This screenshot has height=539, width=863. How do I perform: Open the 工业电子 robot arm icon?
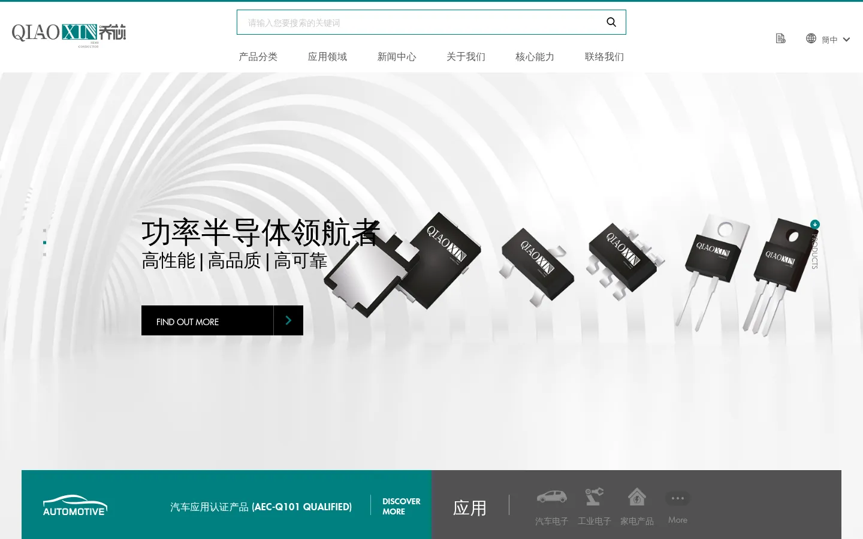coord(594,496)
